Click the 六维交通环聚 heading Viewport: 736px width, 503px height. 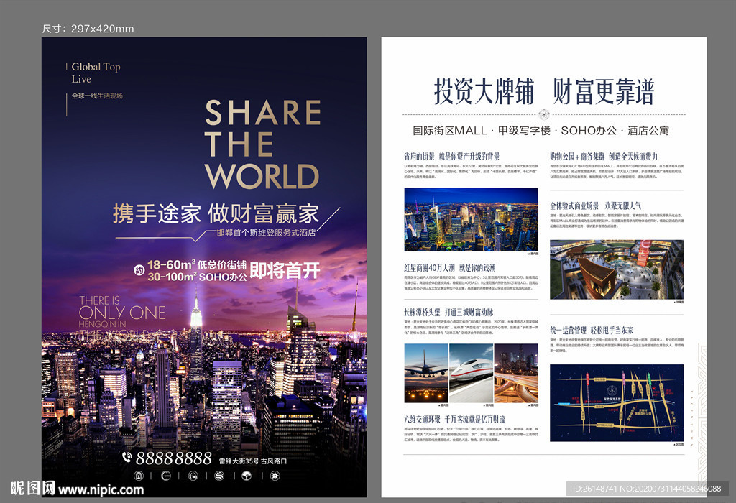(x=423, y=419)
